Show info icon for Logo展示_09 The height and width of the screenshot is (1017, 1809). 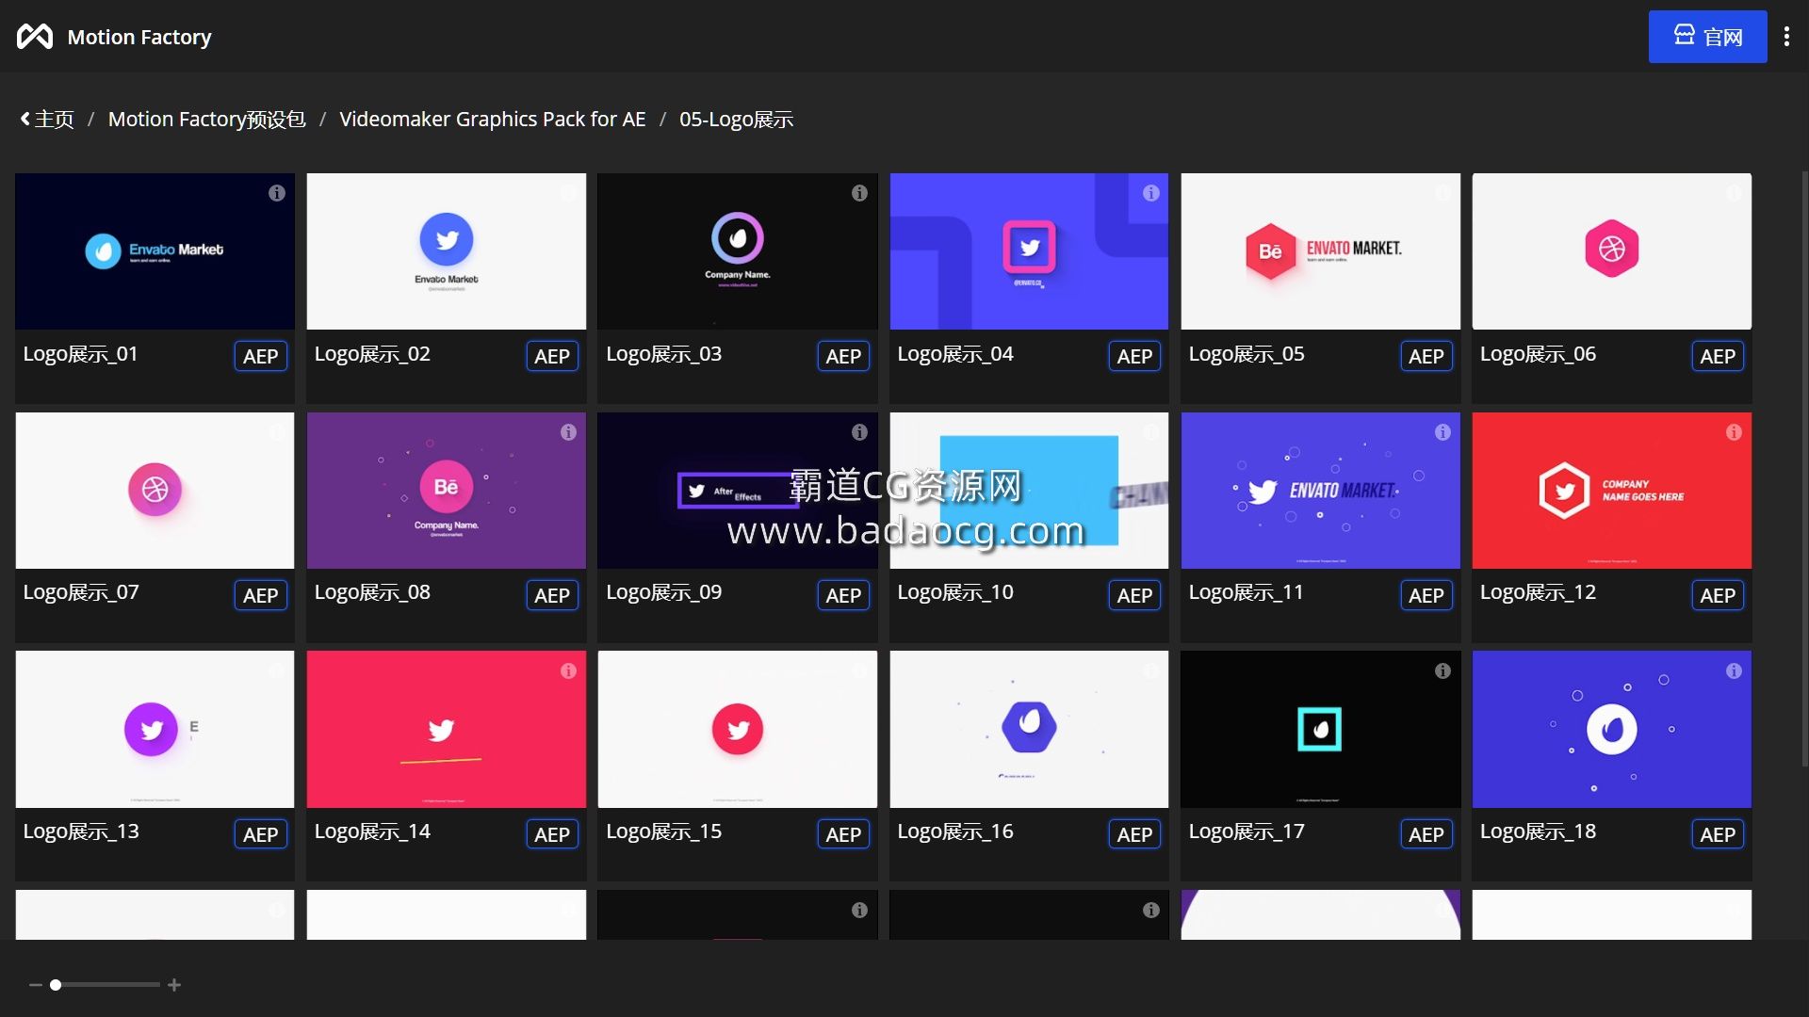[859, 432]
